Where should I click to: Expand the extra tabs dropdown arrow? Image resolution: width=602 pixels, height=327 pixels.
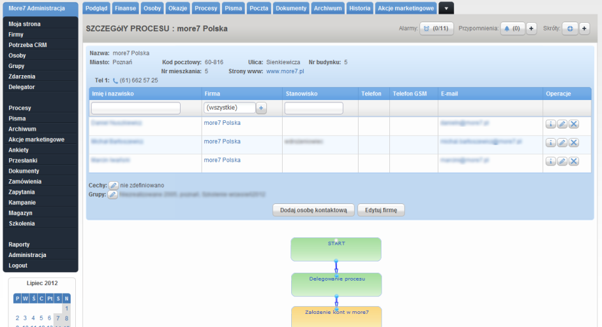coord(446,9)
